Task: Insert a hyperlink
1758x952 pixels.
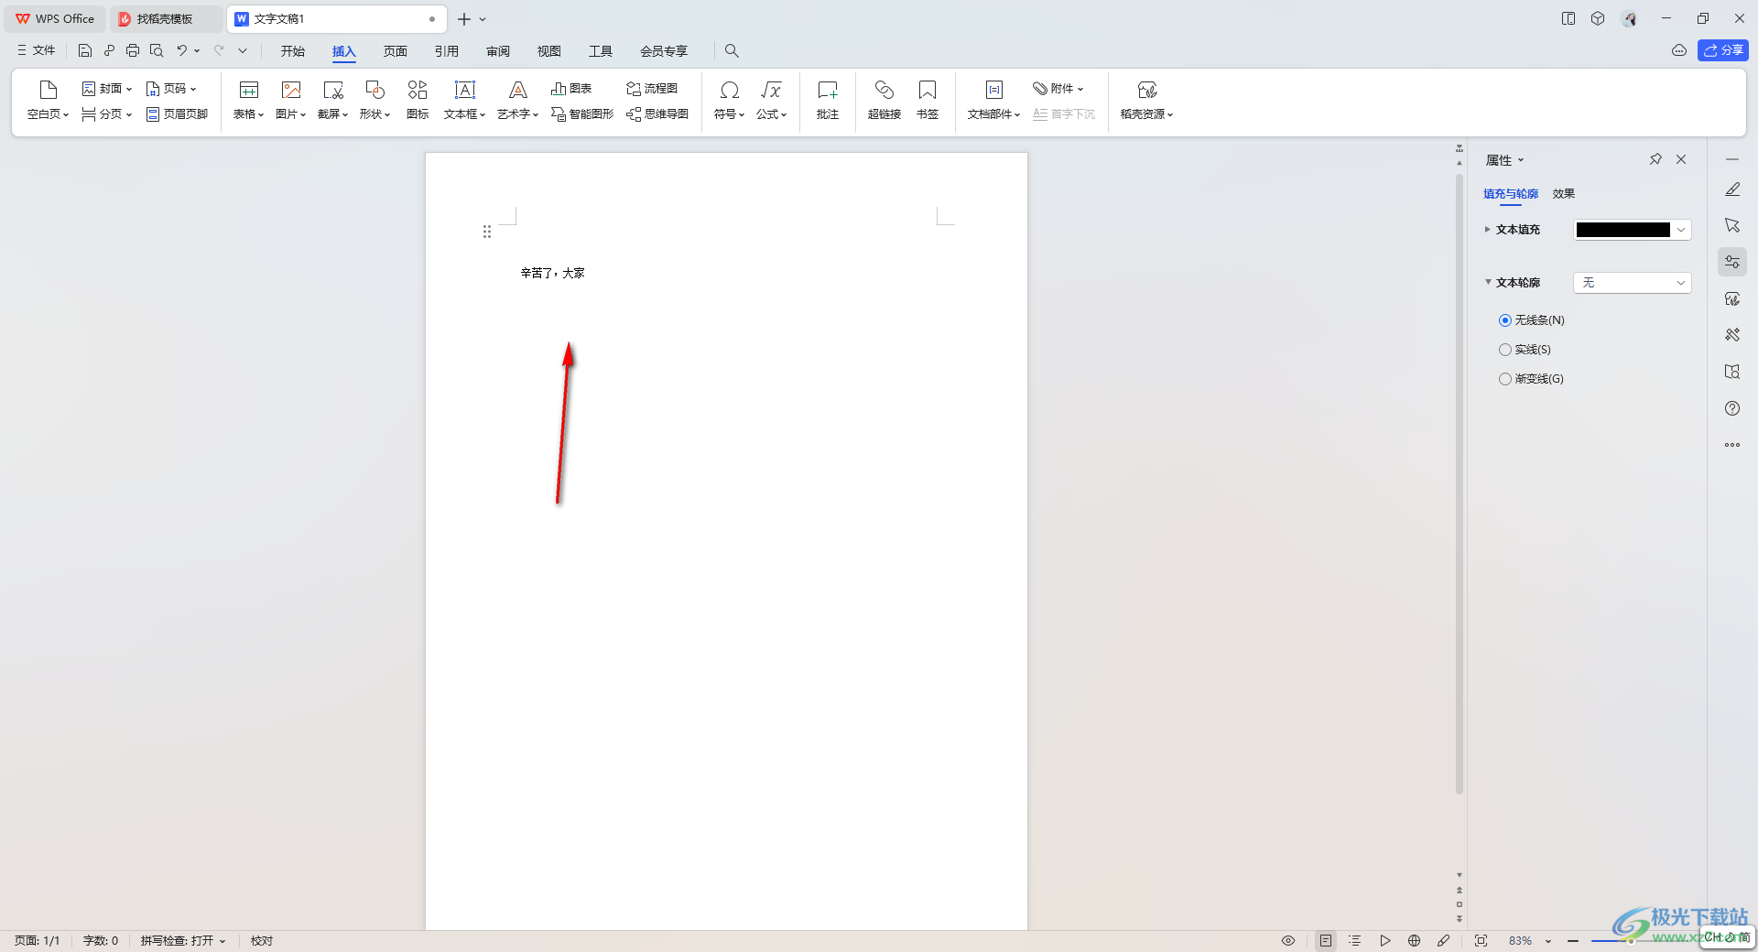Action: click(884, 100)
